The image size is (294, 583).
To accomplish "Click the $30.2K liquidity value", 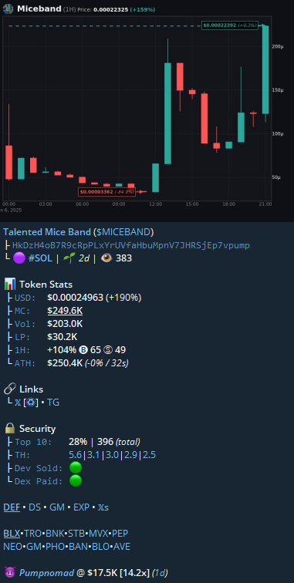I will point(63,337).
